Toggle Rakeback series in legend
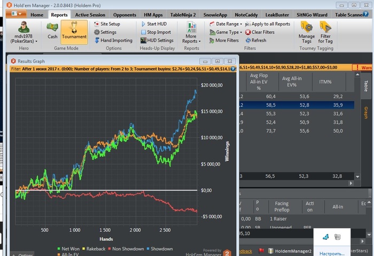The image size is (374, 256). tap(93, 249)
